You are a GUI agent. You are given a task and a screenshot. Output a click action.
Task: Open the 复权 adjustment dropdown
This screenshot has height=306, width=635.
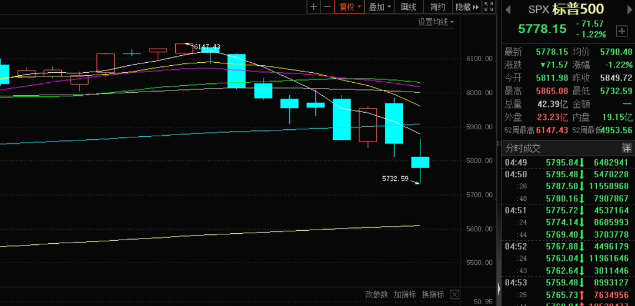(349, 7)
